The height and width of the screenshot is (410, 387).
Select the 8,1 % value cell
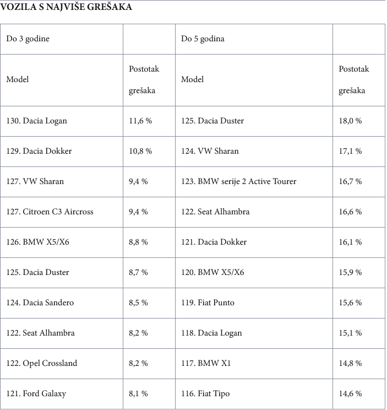coord(138,393)
